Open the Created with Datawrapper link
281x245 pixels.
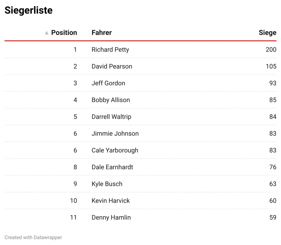tap(33, 237)
